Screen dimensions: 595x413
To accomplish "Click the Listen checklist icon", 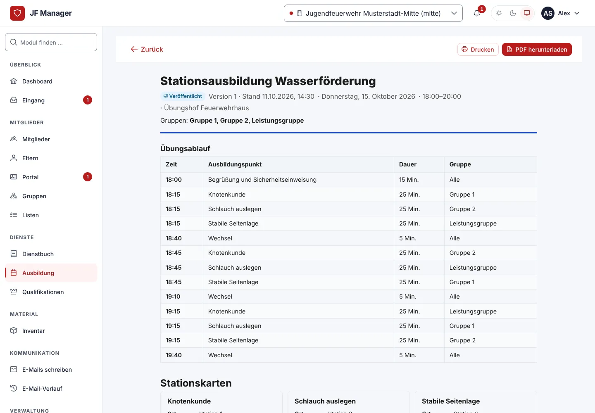I will pyautogui.click(x=14, y=215).
